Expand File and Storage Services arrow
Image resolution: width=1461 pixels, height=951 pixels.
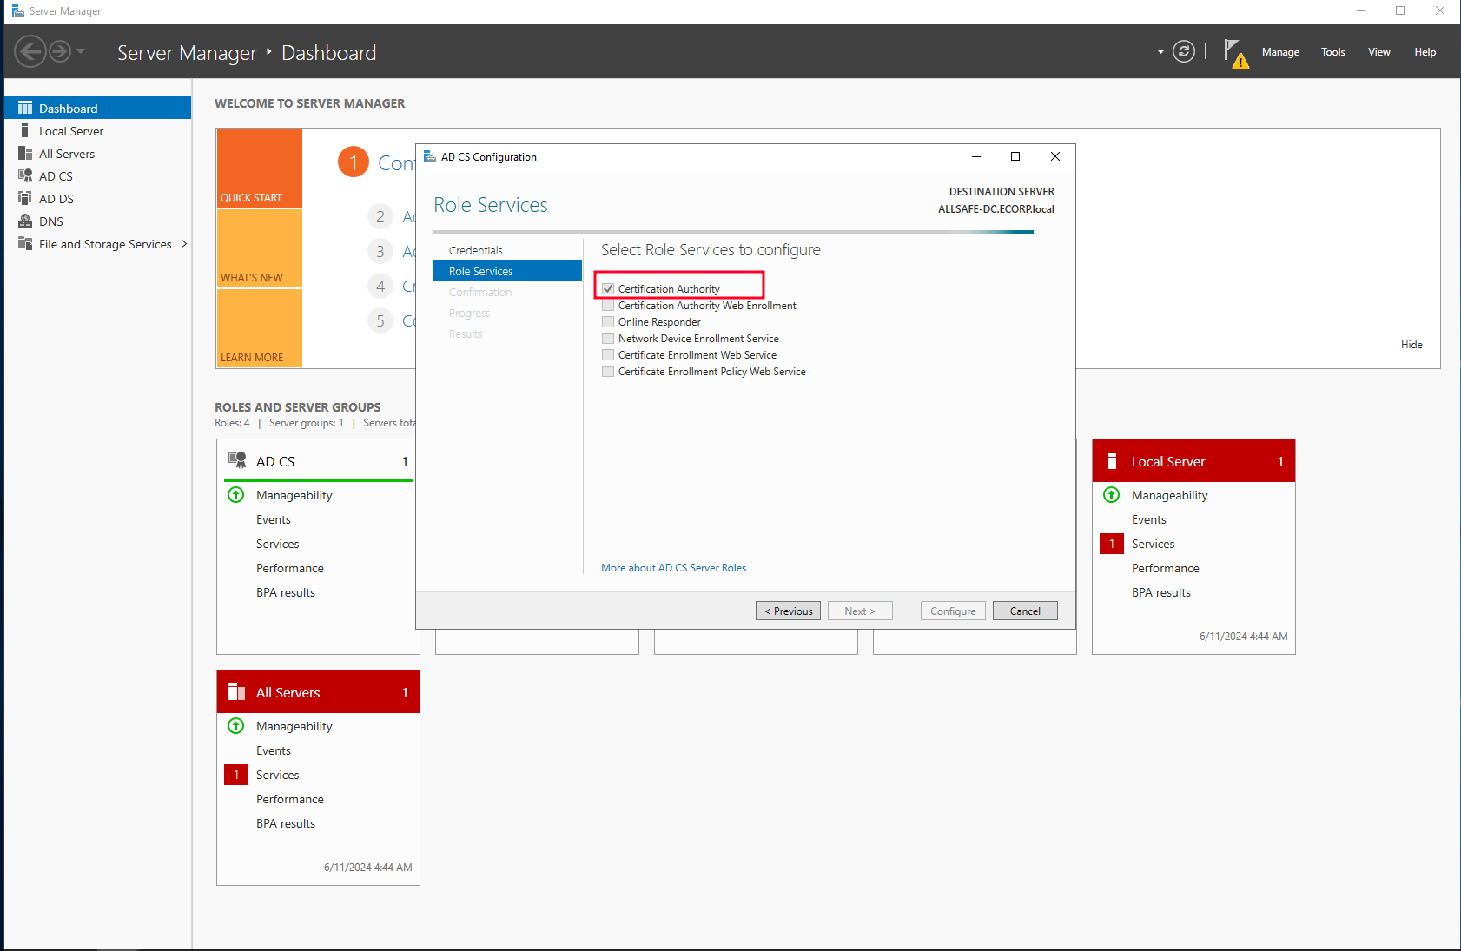tap(183, 244)
